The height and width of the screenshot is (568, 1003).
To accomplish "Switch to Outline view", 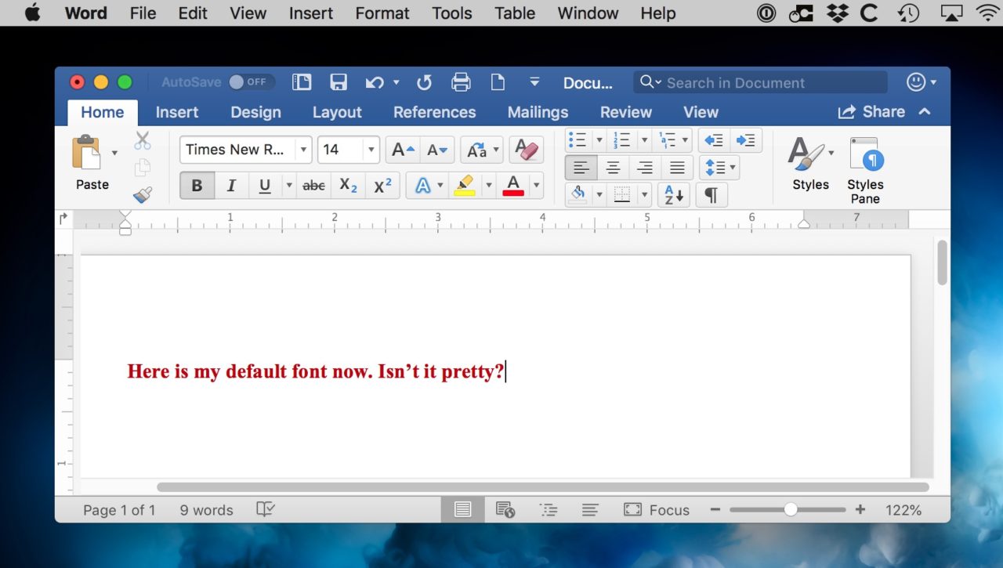I will (x=549, y=510).
